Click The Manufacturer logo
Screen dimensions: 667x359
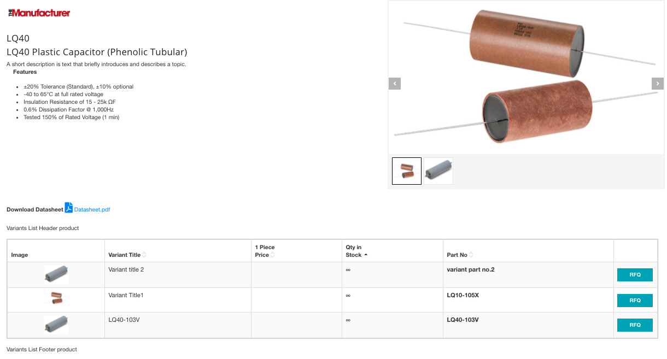[39, 12]
